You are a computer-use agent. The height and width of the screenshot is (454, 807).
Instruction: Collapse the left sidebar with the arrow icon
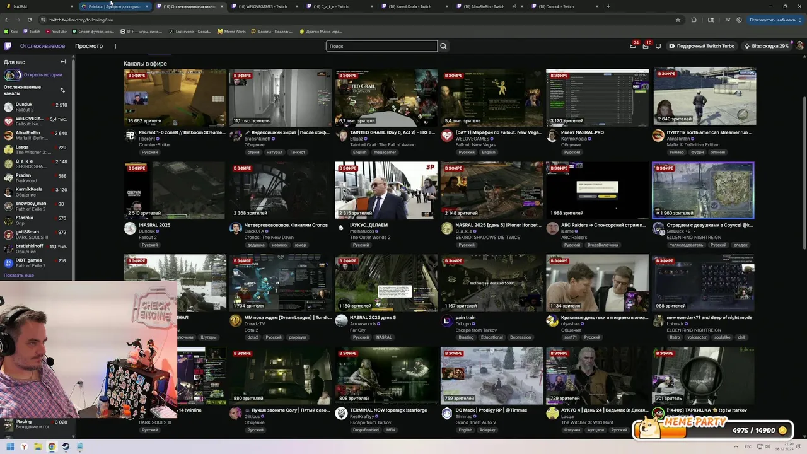point(63,62)
